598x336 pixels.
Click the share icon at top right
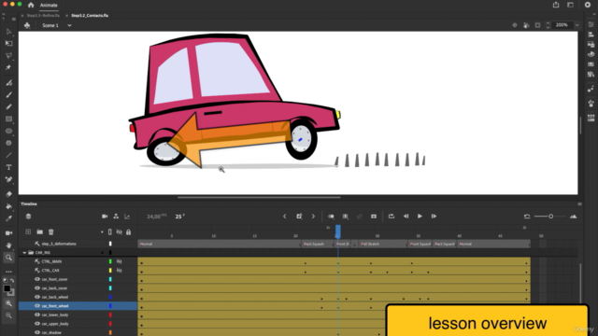(x=556, y=5)
